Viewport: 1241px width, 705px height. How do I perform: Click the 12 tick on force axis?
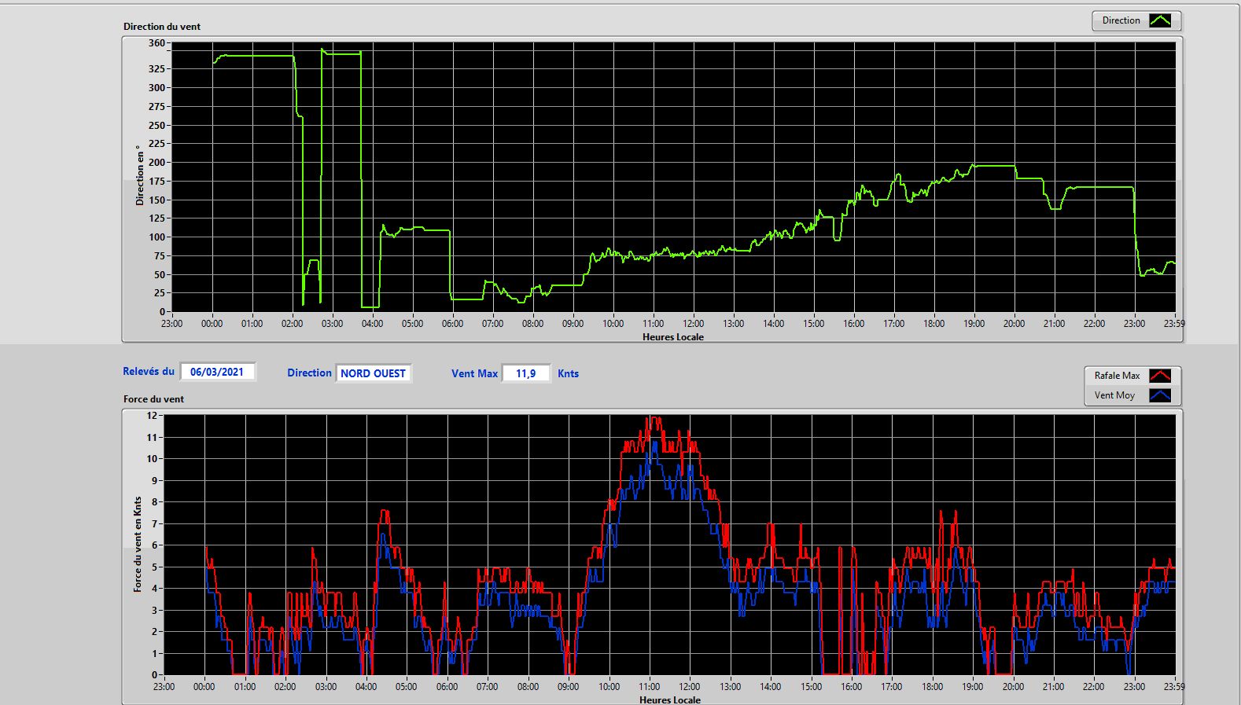[x=152, y=416]
